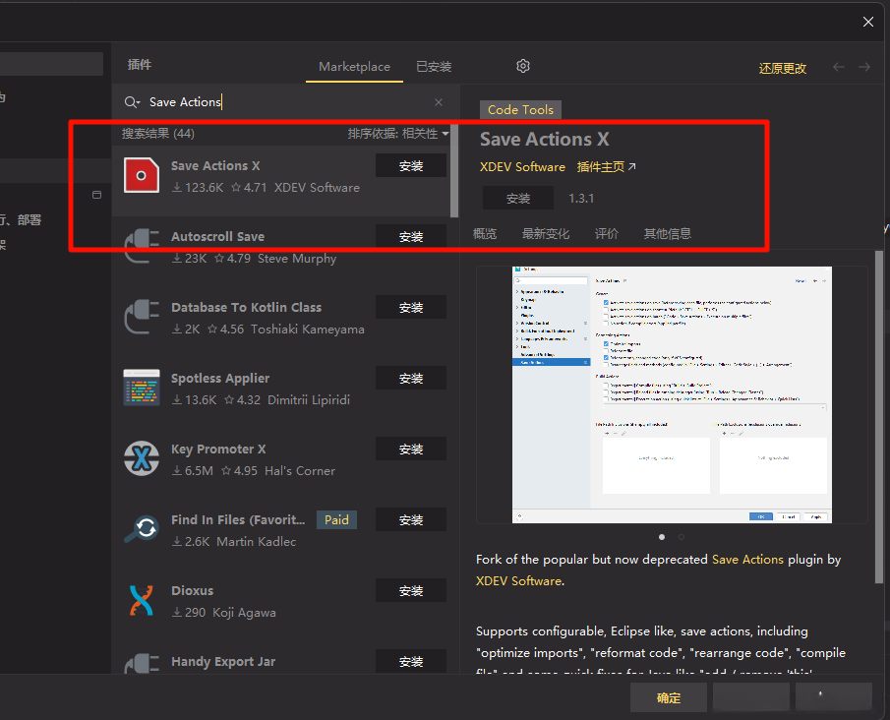Install the Find In Files plugin
This screenshot has width=890, height=720.
coord(411,519)
